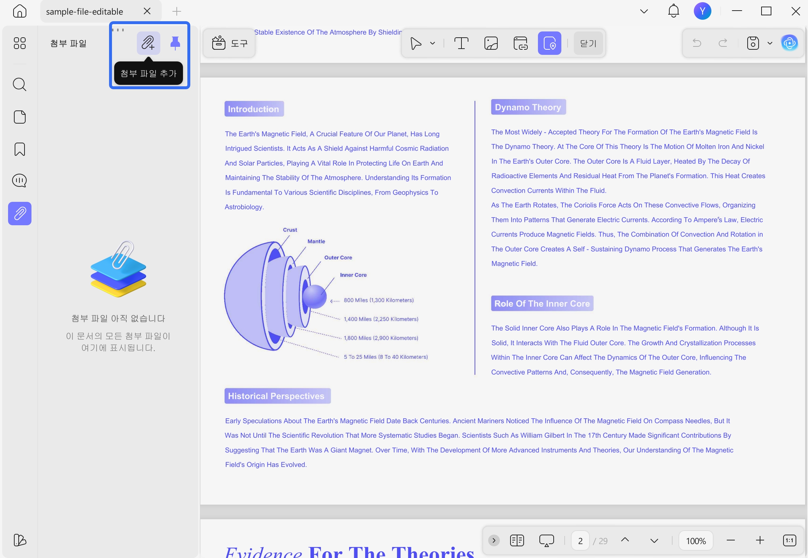Select the attachments paperclip sidebar icon
Image resolution: width=808 pixels, height=558 pixels.
(20, 214)
